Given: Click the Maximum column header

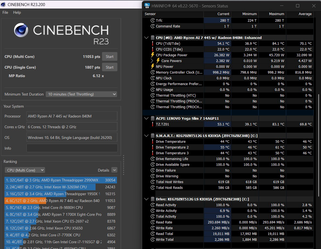Looking at the screenshot, I should point(272,14).
